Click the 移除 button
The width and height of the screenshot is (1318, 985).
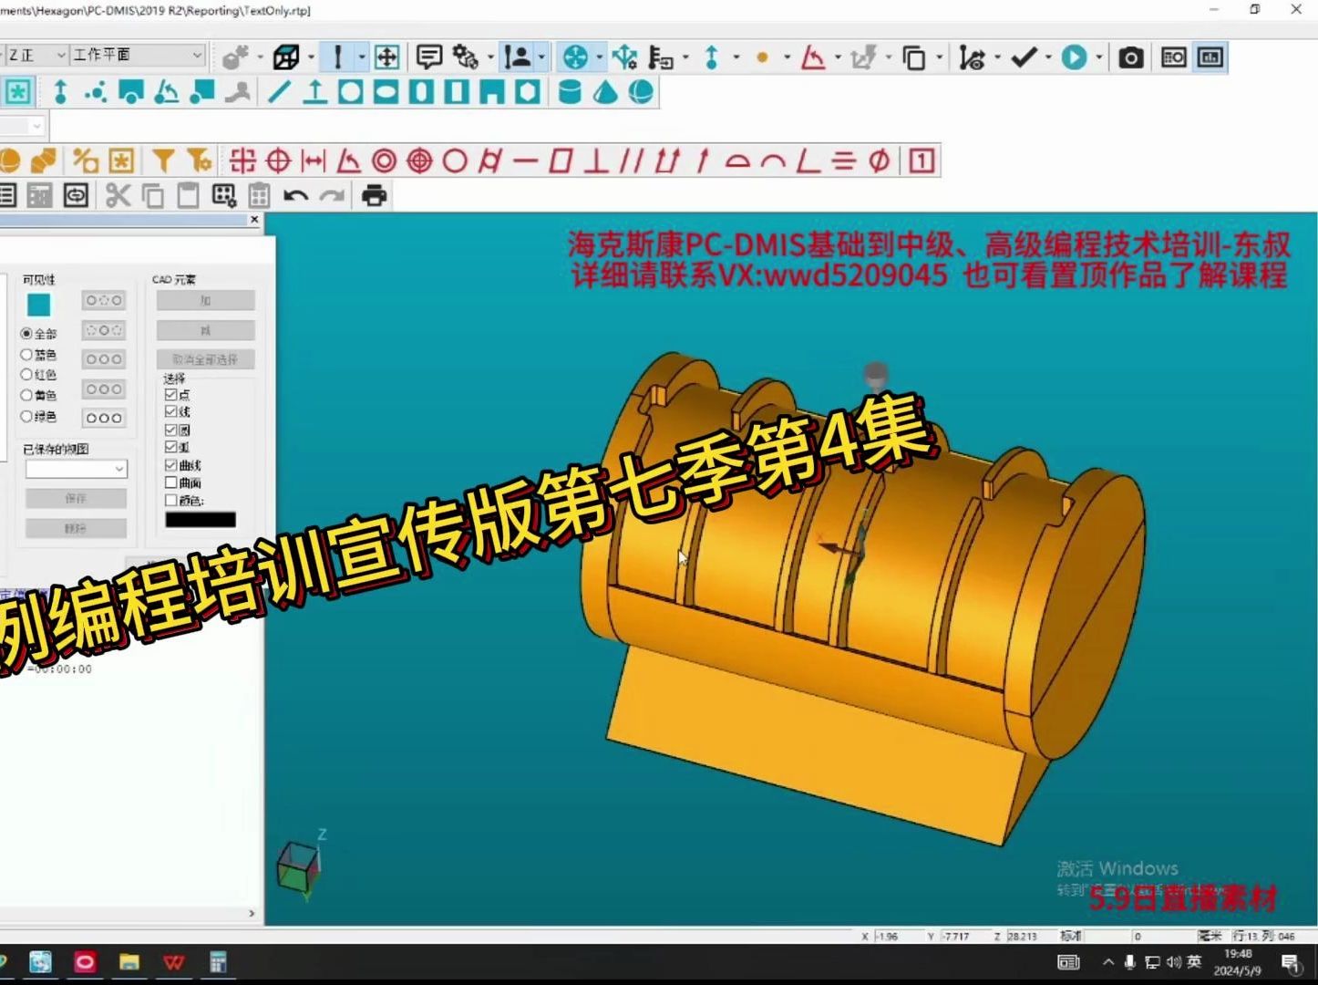[76, 528]
